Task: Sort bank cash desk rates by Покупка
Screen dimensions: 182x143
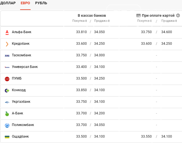Action: click(79, 21)
